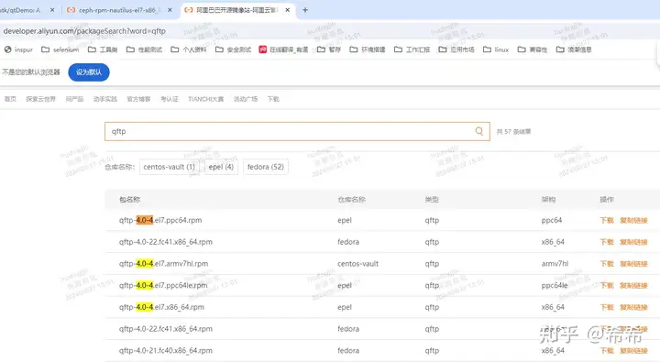Open the 环境搭建 bookmark folder
The height and width of the screenshot is (362, 660).
tap(368, 49)
